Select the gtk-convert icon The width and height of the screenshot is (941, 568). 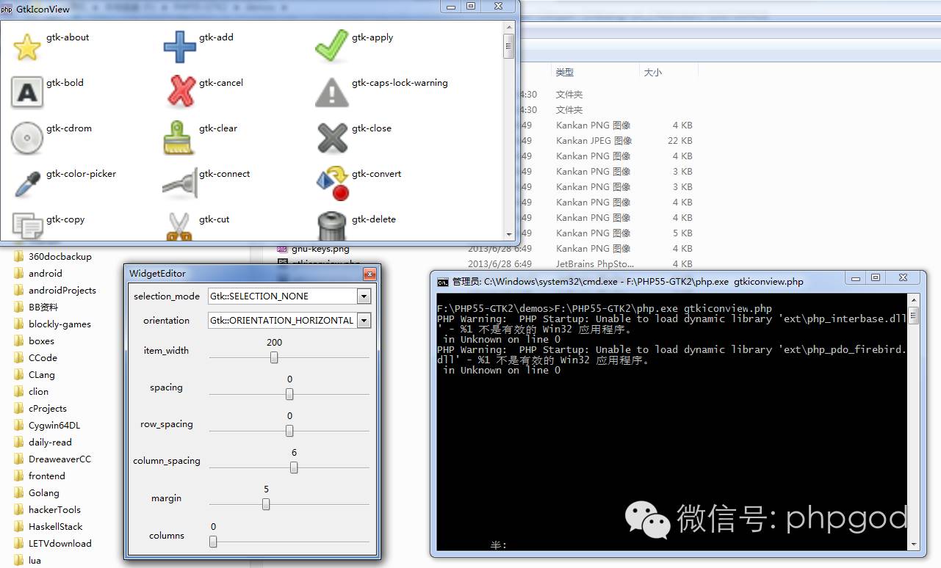[x=332, y=184]
